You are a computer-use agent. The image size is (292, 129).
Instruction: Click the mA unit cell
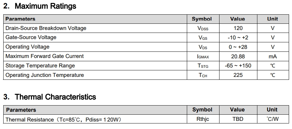point(273,56)
